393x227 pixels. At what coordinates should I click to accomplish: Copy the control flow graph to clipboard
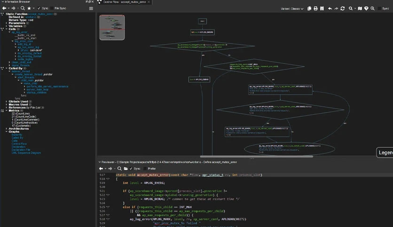pyautogui.click(x=309, y=8)
